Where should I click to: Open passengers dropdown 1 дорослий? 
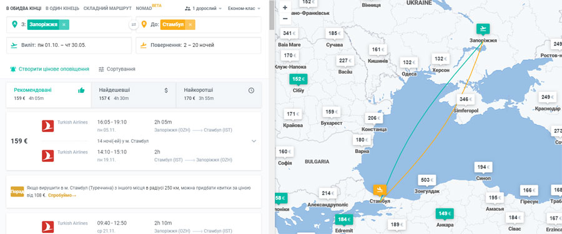click(x=203, y=8)
